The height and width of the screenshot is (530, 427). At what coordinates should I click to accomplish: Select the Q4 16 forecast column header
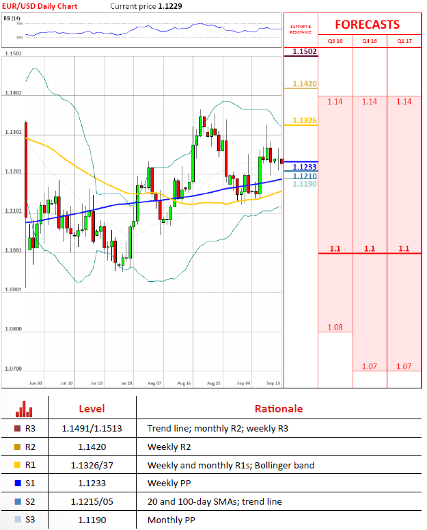(370, 42)
